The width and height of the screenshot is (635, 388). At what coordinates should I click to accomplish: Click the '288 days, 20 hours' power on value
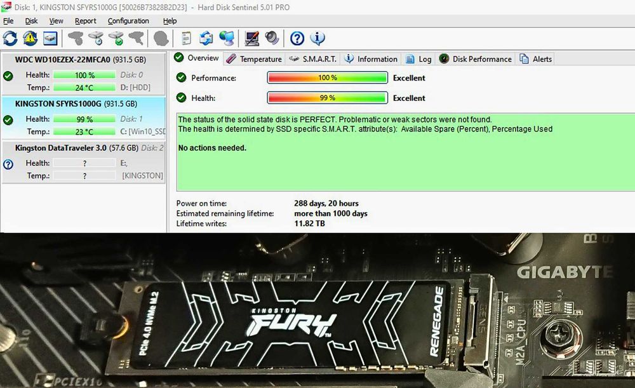click(326, 203)
